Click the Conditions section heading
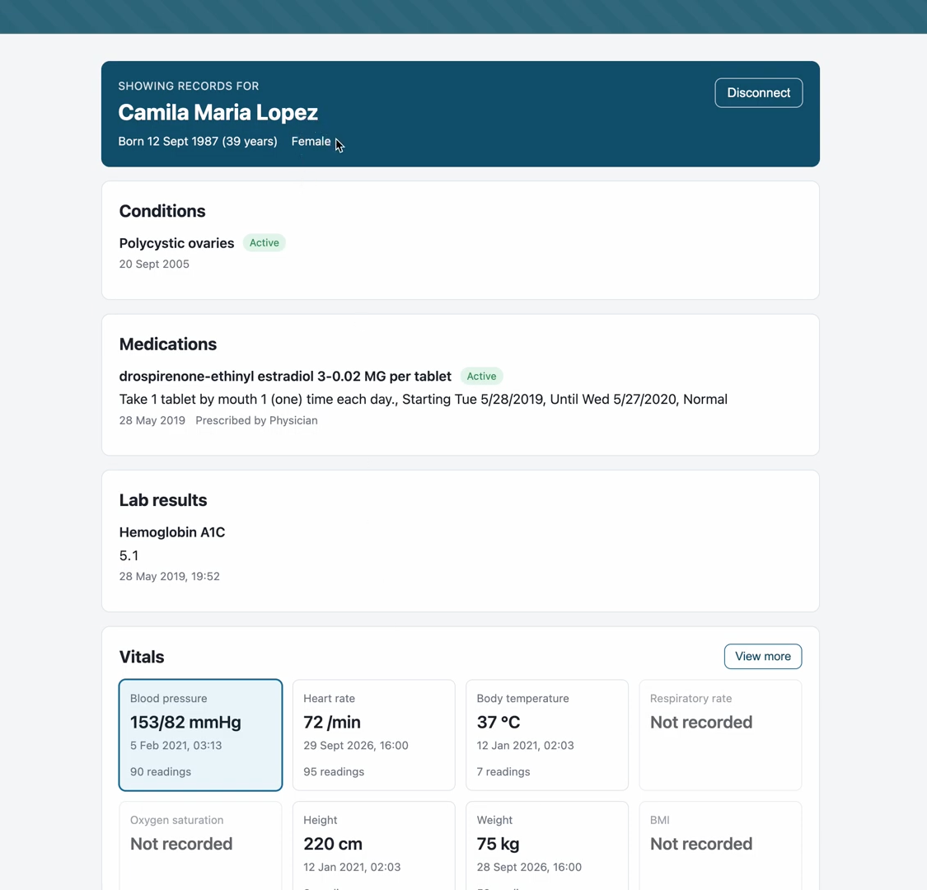 162,211
